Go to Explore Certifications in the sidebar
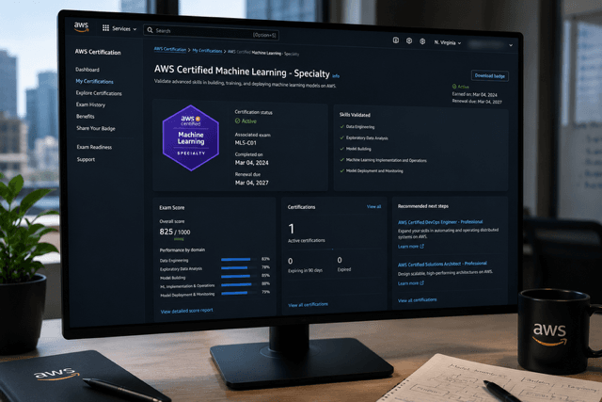 pos(99,93)
